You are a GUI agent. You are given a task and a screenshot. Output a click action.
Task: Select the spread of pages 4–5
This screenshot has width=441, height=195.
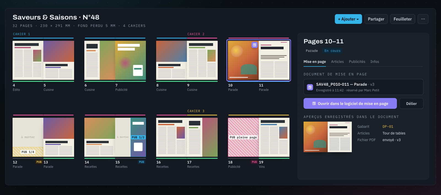(x=43, y=60)
